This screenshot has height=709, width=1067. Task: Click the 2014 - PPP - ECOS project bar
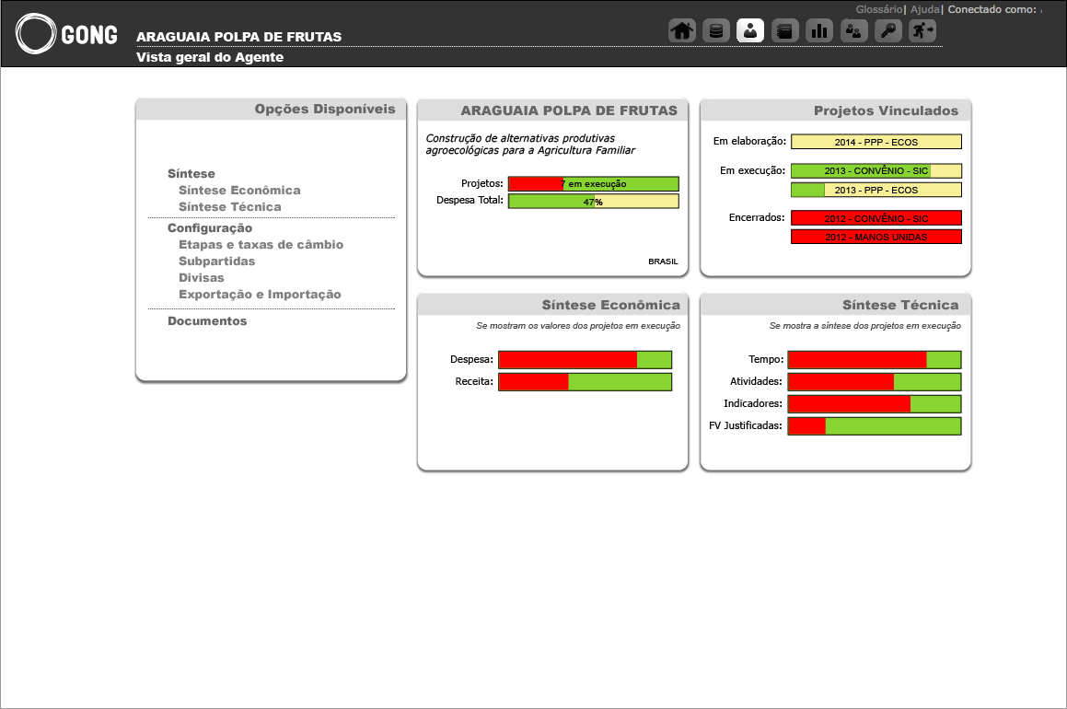(x=876, y=142)
